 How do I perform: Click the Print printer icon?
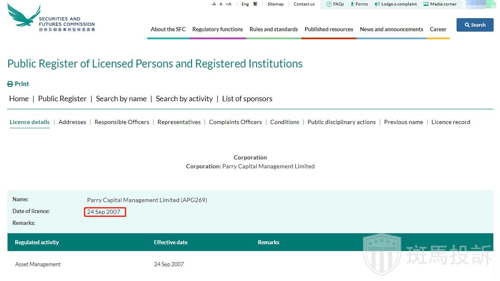[11, 84]
